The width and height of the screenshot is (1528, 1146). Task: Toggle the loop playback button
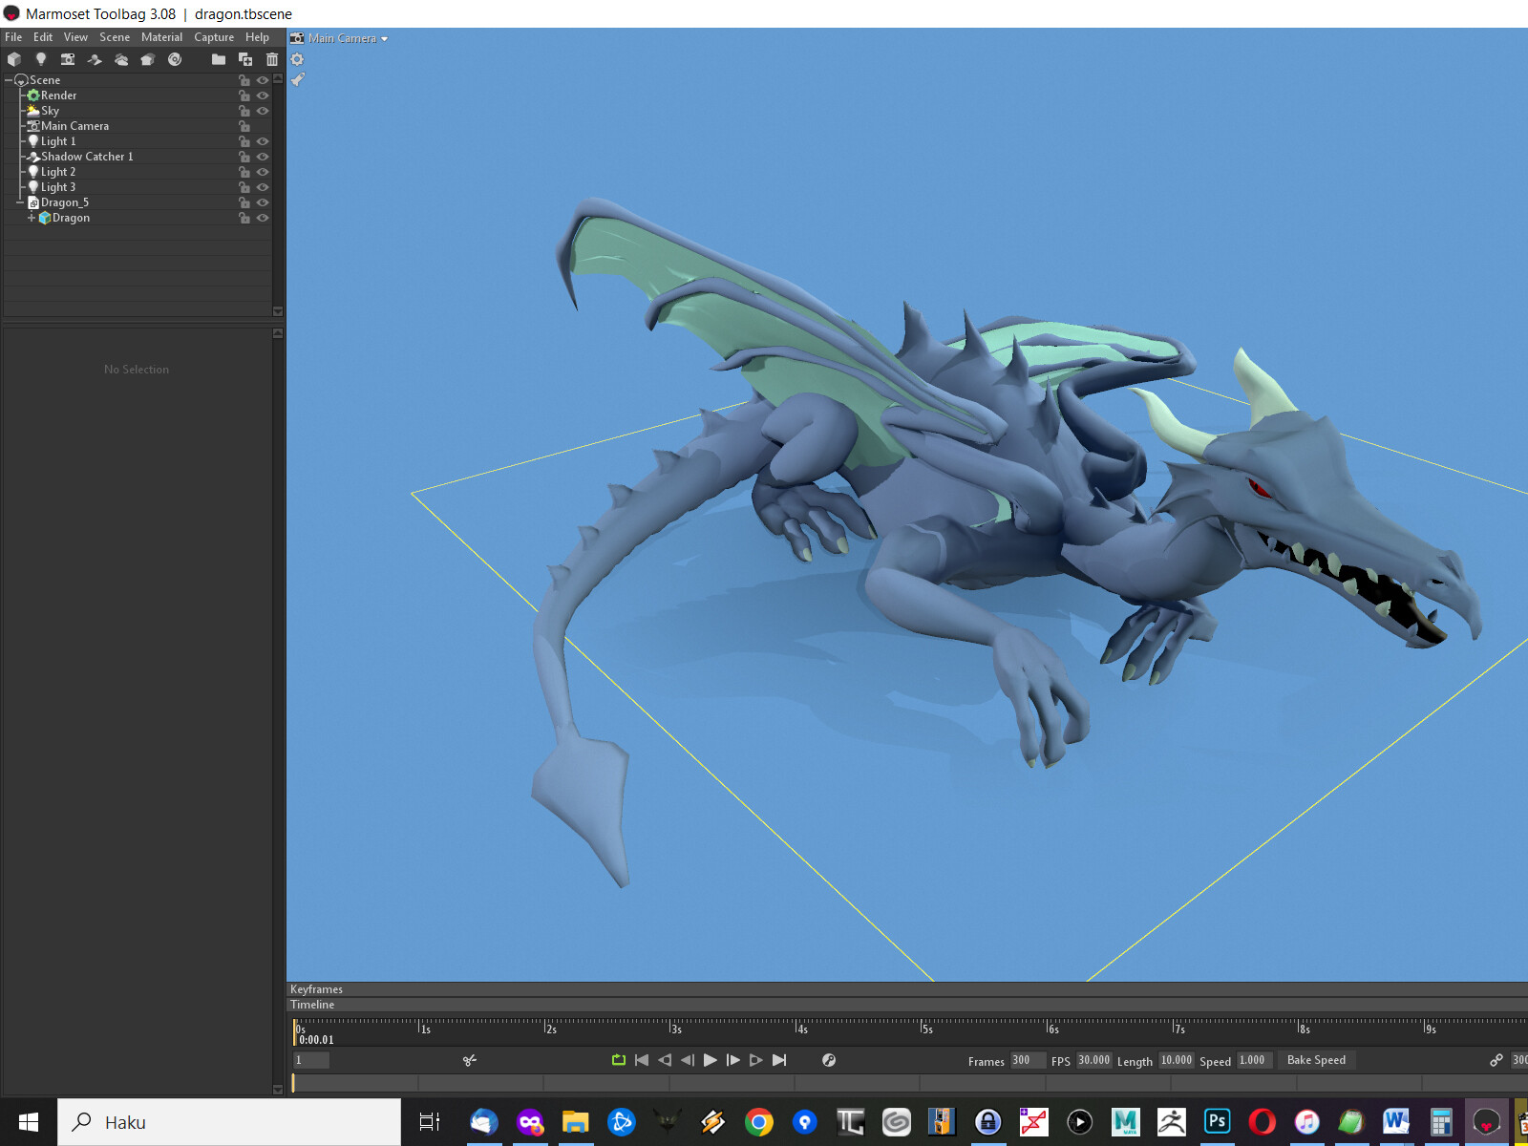619,1060
